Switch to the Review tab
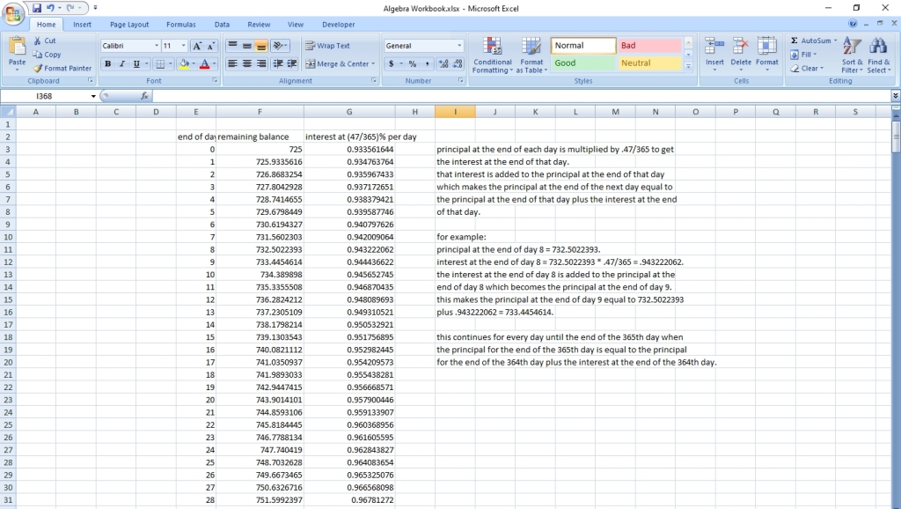 pyautogui.click(x=259, y=25)
